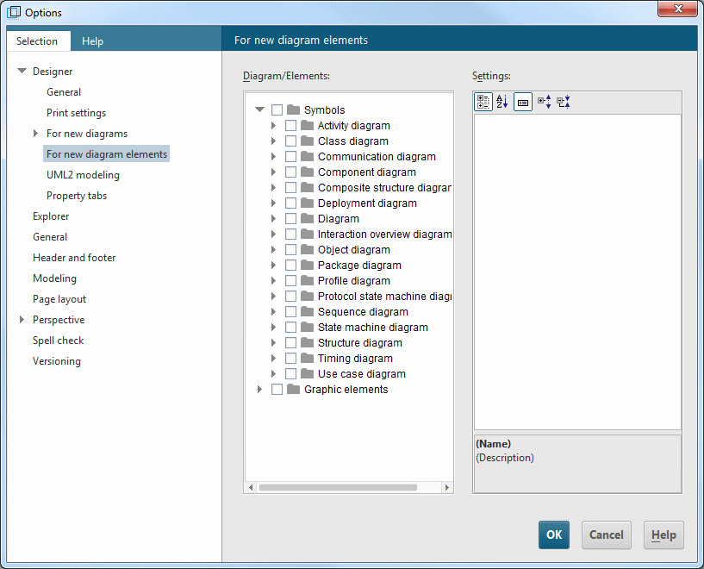Select the Versioning options page

pos(57,360)
